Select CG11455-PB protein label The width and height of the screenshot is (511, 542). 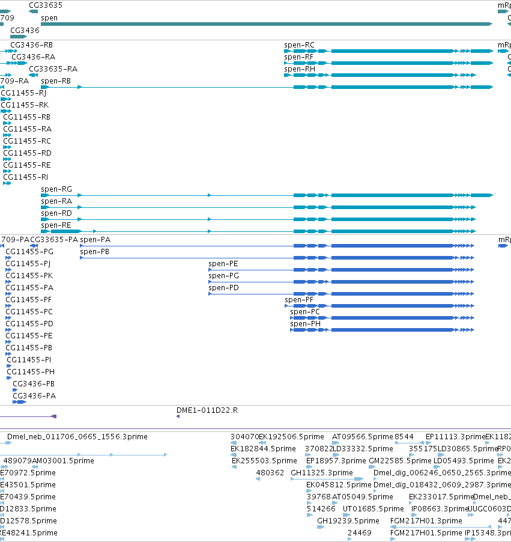pyautogui.click(x=29, y=348)
